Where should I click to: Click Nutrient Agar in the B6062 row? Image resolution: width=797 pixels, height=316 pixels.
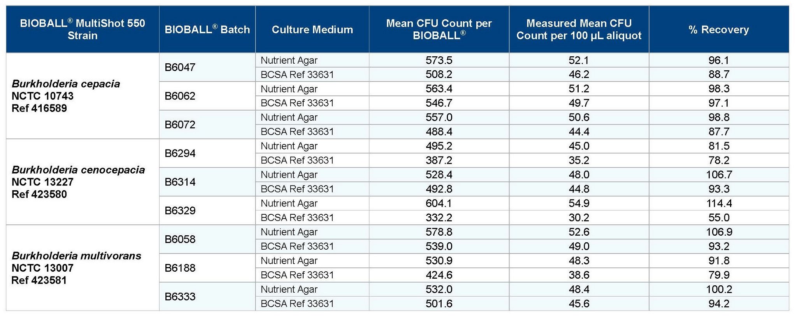point(289,89)
